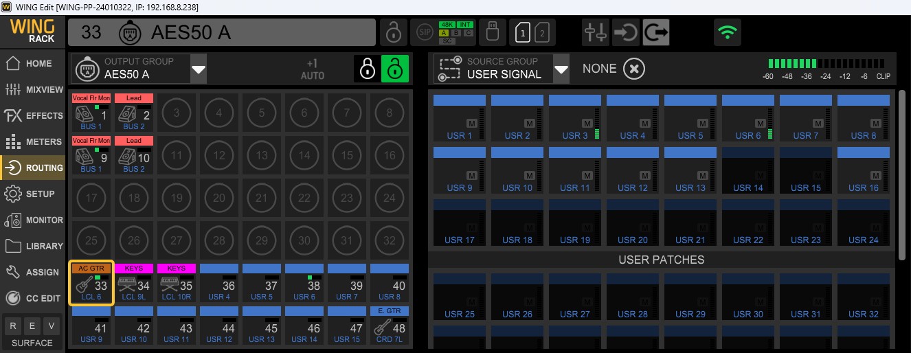Select output 2 Lead BUS 2
911x353 pixels.
pos(134,113)
